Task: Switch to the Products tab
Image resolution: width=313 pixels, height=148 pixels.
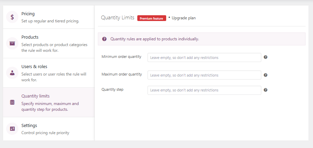Action: [x=49, y=43]
